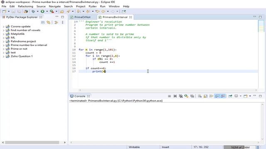
Task: Click Remove All Terminated Launches icon
Action: click(x=181, y=96)
